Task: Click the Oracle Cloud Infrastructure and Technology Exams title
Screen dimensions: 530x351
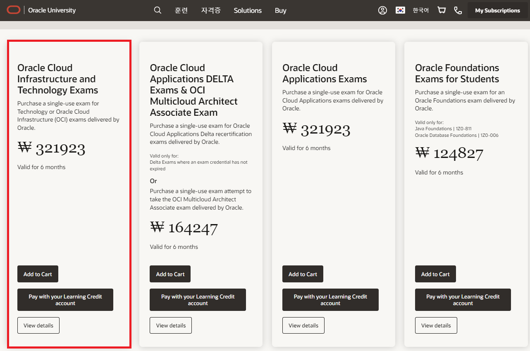Action: point(58,79)
